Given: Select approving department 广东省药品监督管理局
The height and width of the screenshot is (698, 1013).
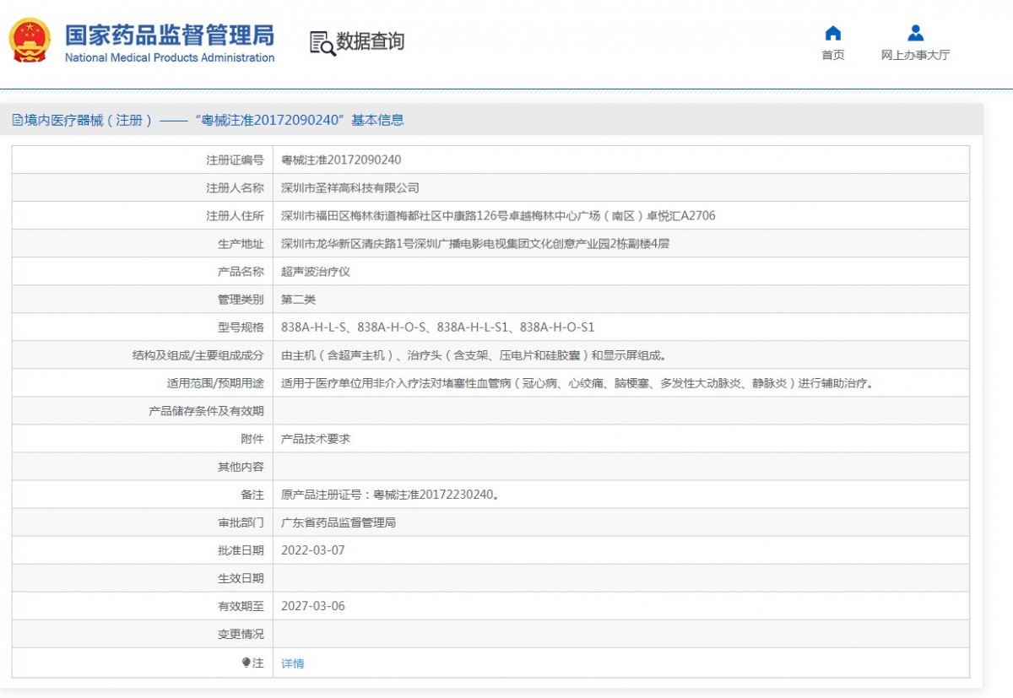Looking at the screenshot, I should [339, 522].
